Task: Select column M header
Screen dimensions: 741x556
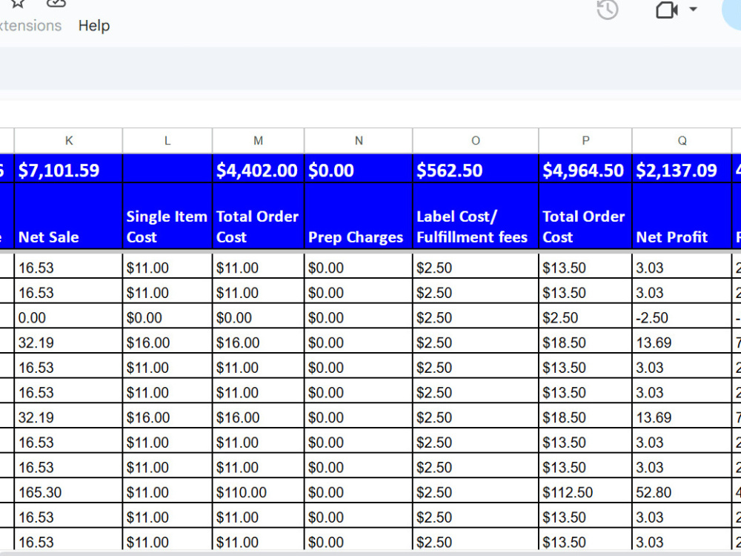Action: tap(258, 141)
